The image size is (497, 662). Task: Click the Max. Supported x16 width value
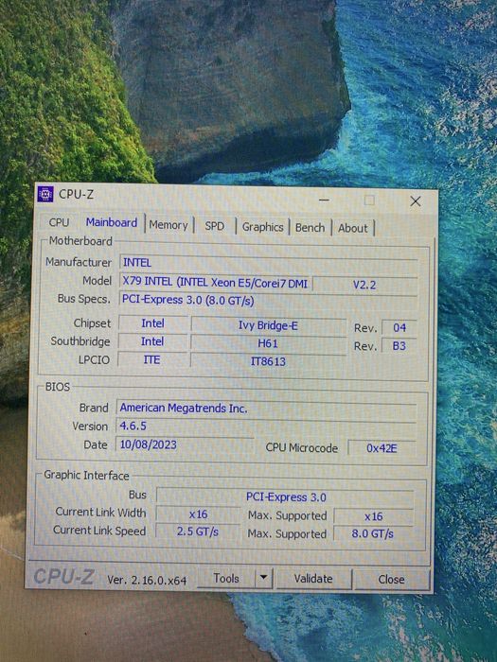tap(374, 516)
